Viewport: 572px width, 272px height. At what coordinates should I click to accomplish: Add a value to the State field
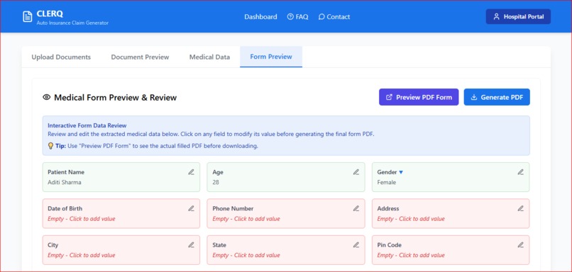[285, 250]
